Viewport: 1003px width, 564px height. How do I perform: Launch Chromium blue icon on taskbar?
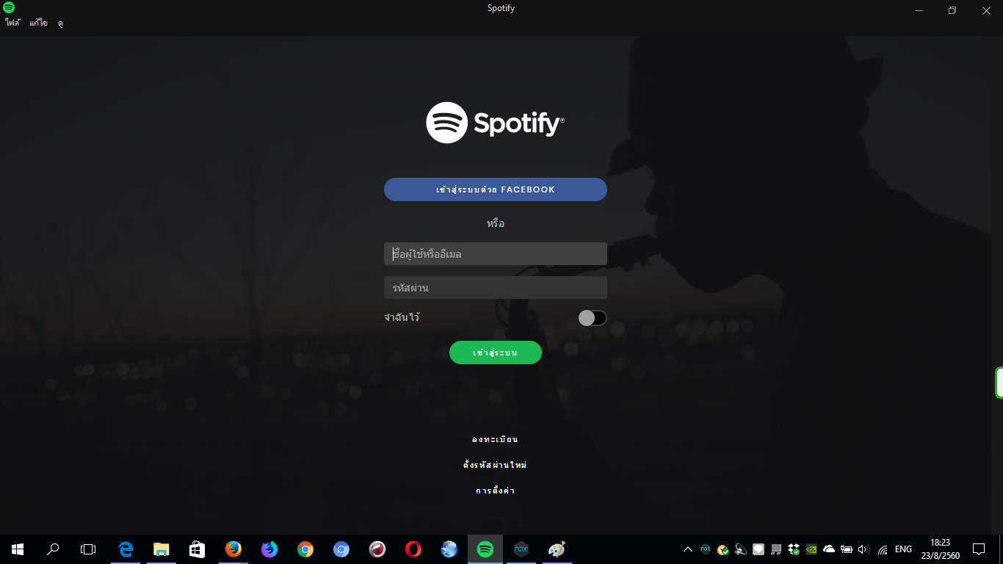point(341,549)
